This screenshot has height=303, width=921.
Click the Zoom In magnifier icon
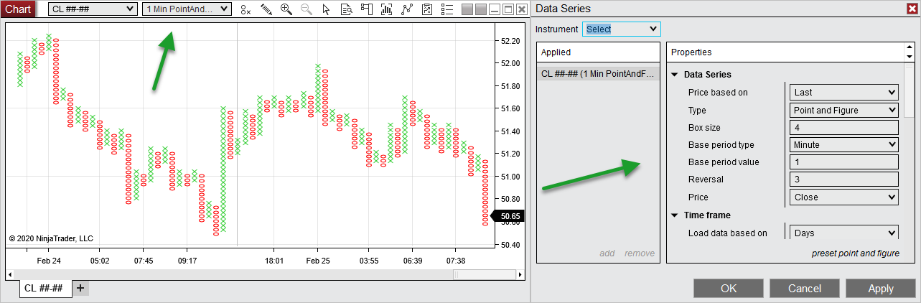point(286,9)
